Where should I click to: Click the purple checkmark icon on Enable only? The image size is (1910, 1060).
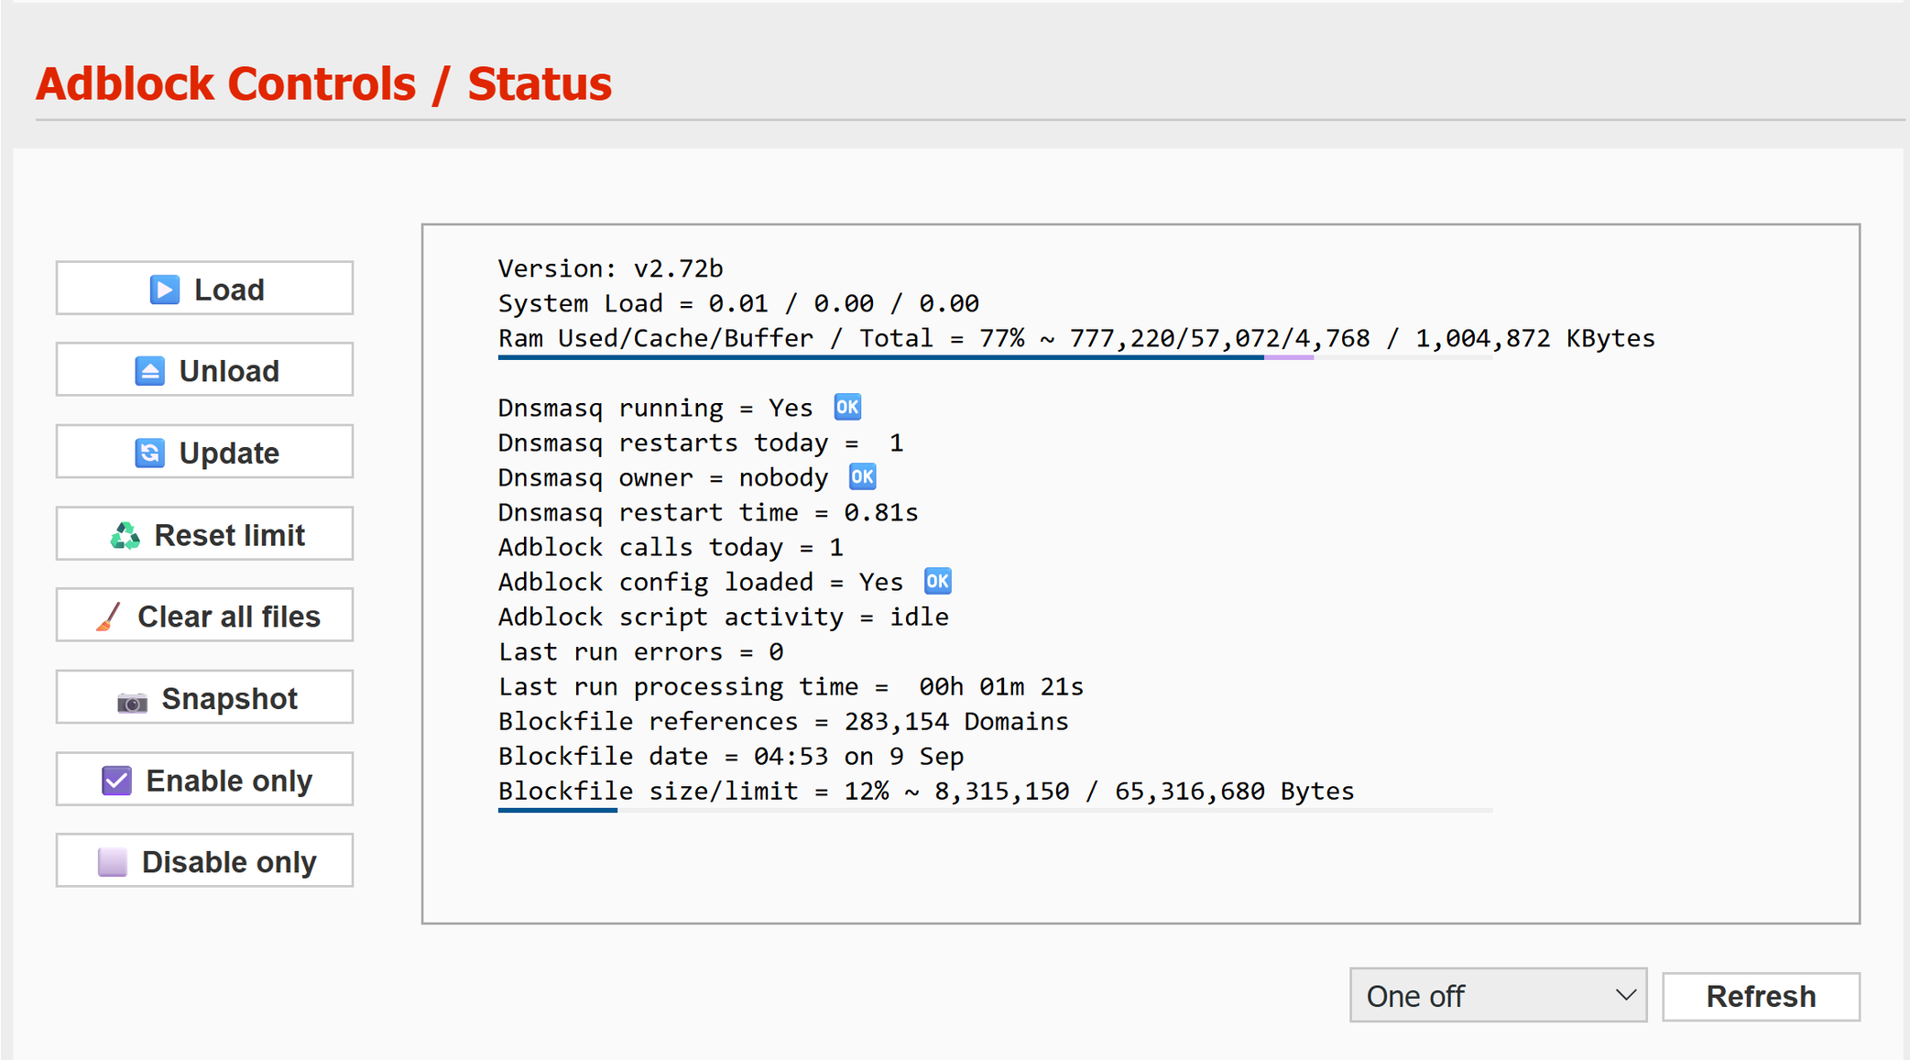(117, 781)
